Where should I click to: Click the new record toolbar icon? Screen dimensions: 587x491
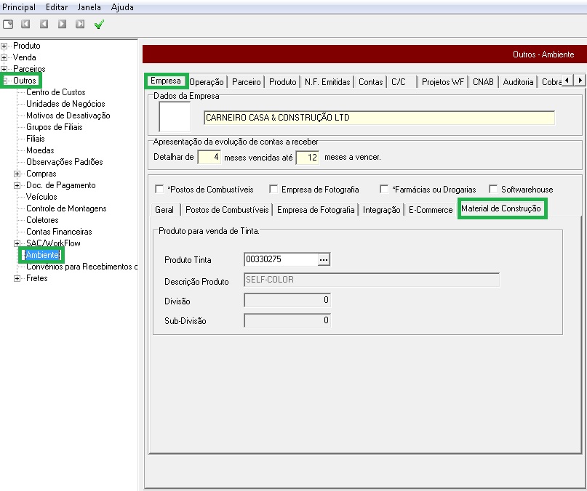point(8,24)
